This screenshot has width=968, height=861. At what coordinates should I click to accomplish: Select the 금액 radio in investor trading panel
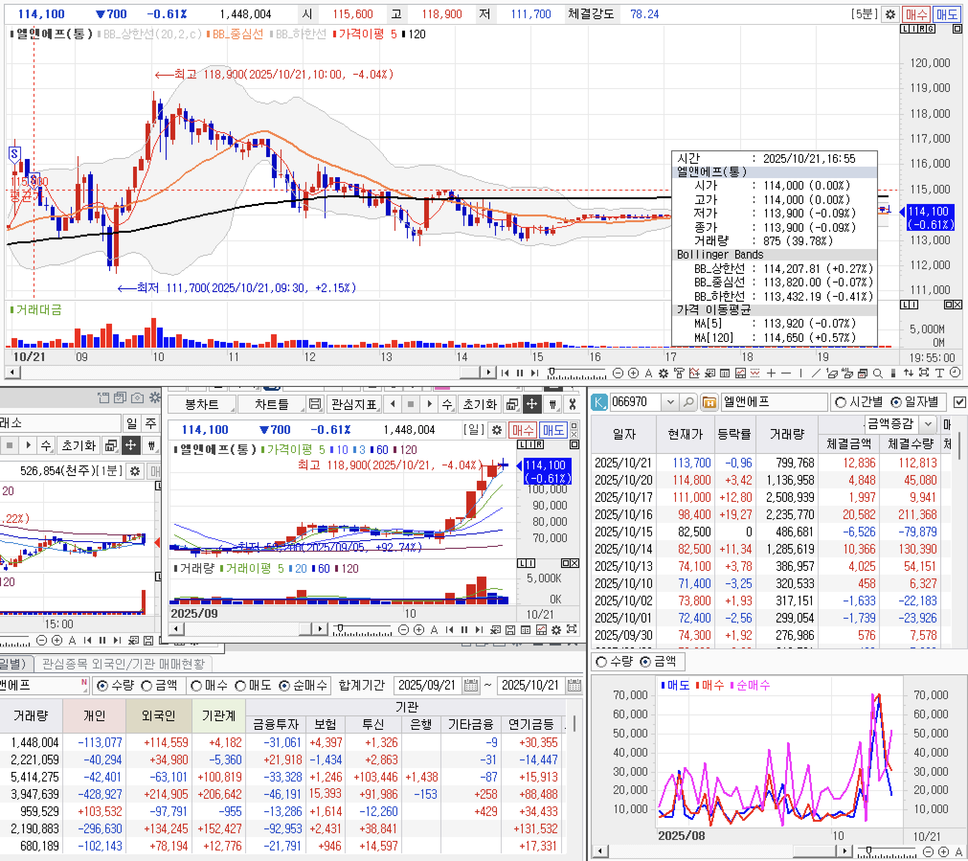[x=147, y=686]
